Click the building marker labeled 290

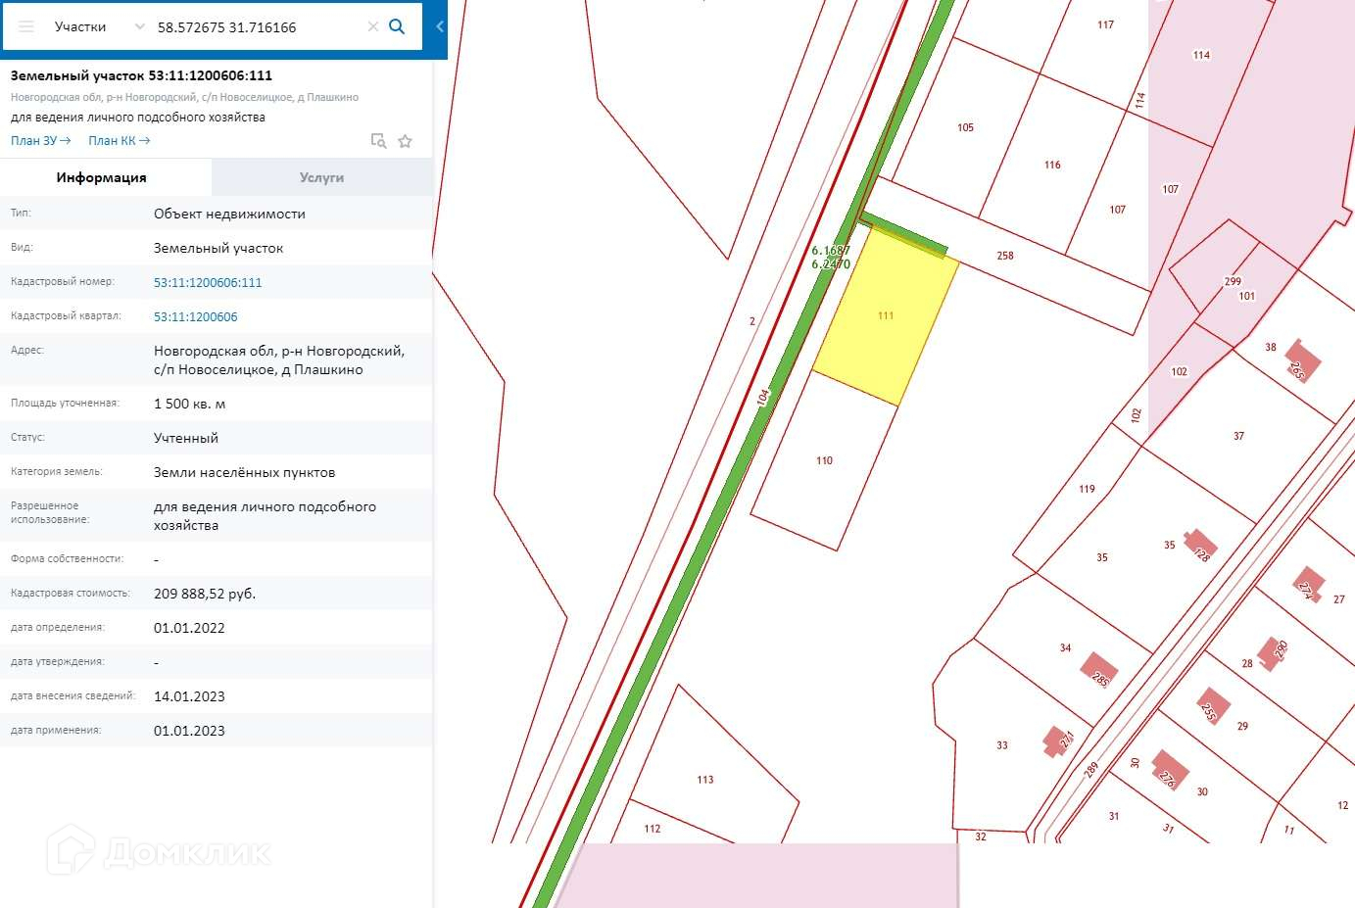1274,653
